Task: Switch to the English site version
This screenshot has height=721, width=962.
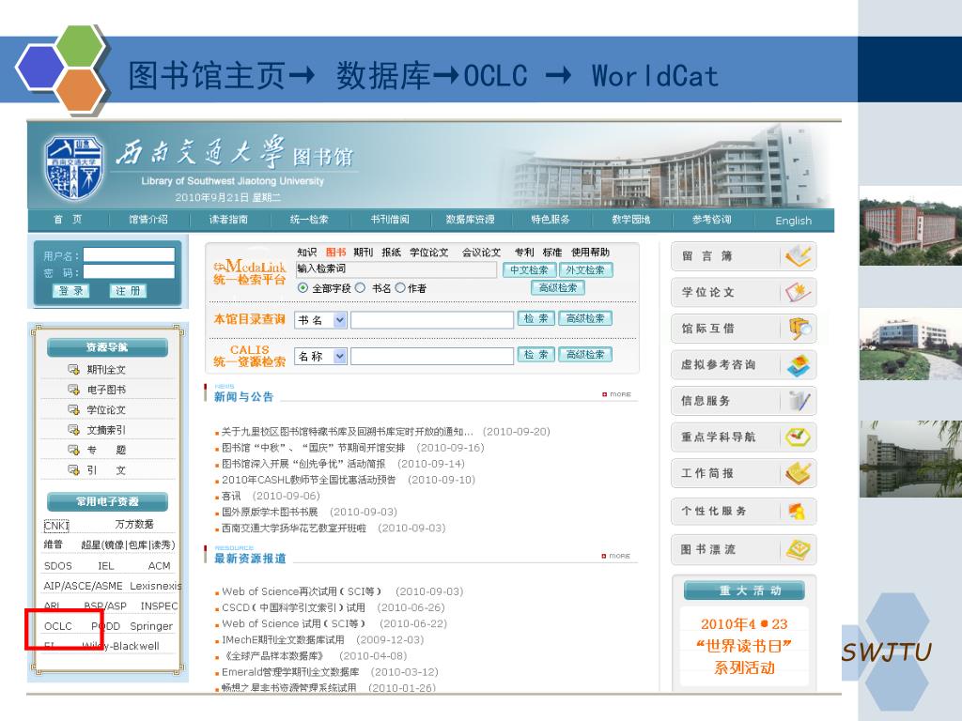Action: (x=793, y=221)
